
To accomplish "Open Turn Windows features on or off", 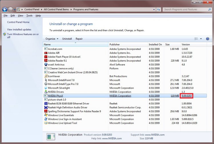I will pyautogui.click(x=23, y=36).
